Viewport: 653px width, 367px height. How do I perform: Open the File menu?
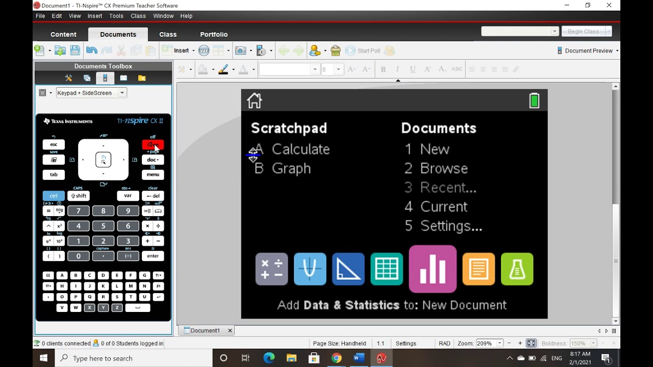[40, 16]
